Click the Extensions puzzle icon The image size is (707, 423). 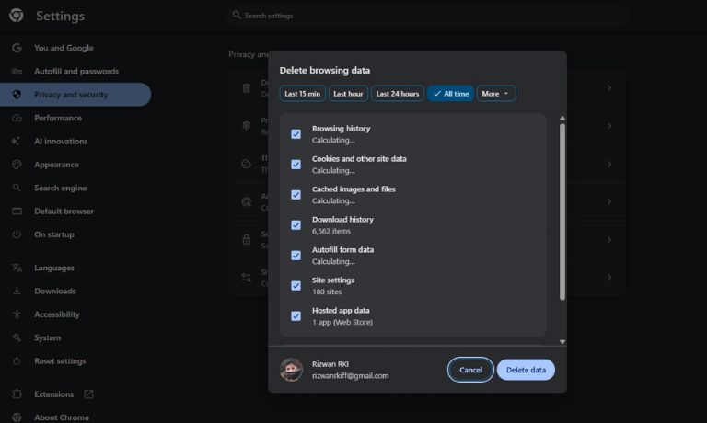[x=17, y=394]
